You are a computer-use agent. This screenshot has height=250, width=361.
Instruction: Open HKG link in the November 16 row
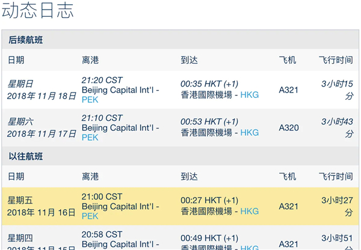250,211
